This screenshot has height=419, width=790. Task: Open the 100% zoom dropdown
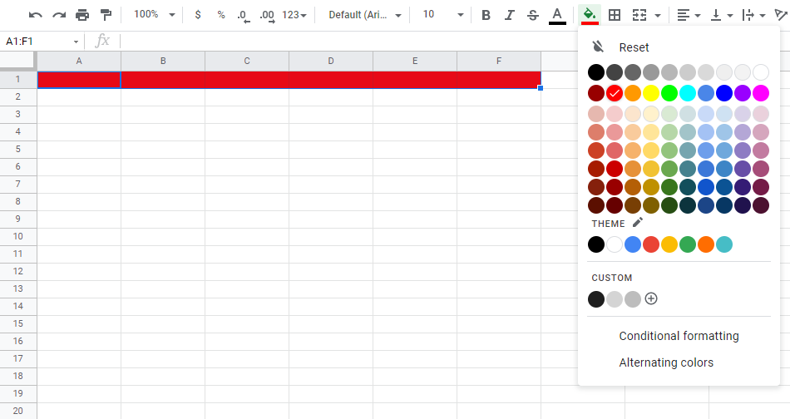[x=155, y=15]
